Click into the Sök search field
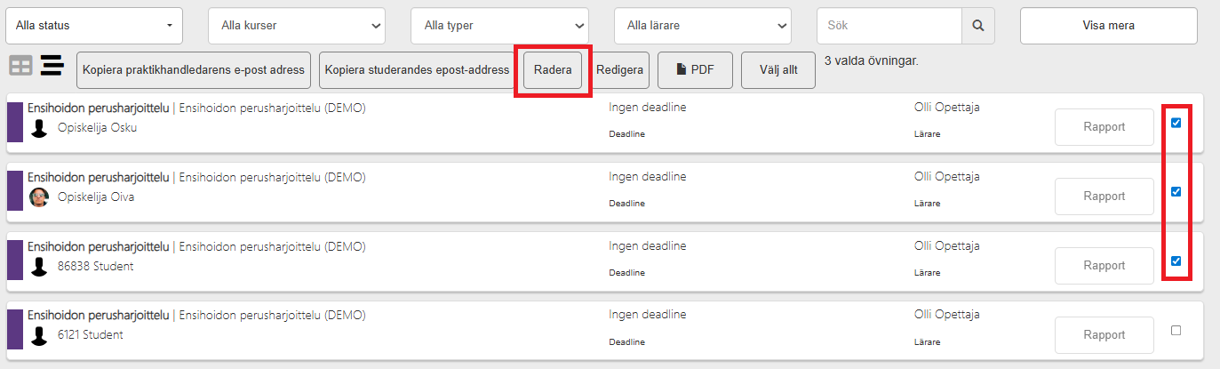 [889, 26]
